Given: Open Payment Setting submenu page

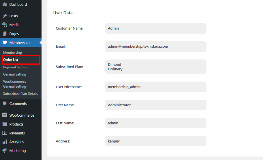Looking at the screenshot, I should tap(15, 67).
